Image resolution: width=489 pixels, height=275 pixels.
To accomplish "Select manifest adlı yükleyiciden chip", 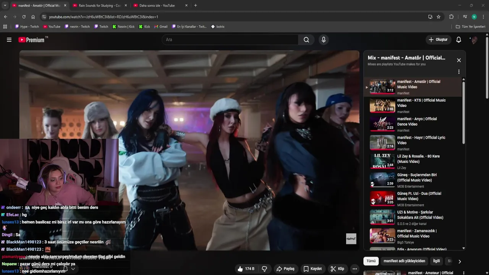I will 404,261.
